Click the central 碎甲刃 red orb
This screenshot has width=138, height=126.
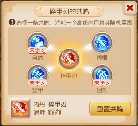click(x=69, y=59)
